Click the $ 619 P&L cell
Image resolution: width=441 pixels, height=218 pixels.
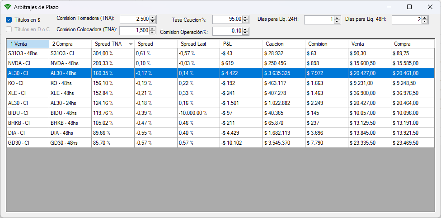coord(241,63)
